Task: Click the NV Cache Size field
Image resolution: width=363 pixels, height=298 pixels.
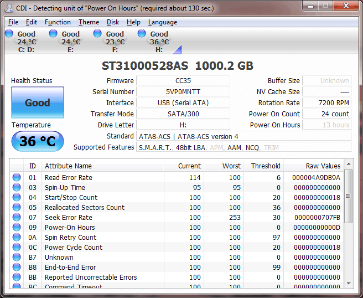Action: click(327, 91)
